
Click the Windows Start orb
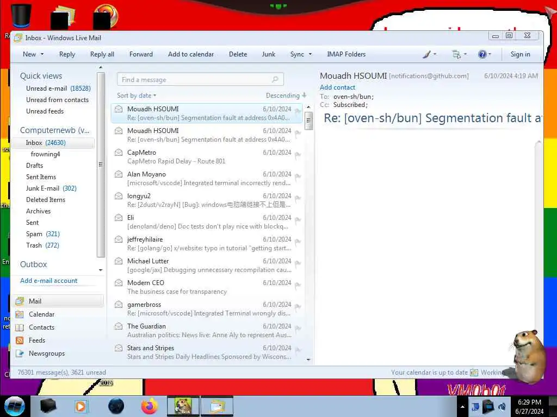pos(15,406)
